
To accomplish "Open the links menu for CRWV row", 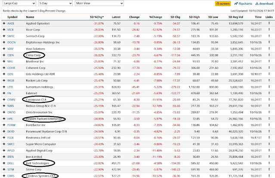I will click(x=269, y=99).
